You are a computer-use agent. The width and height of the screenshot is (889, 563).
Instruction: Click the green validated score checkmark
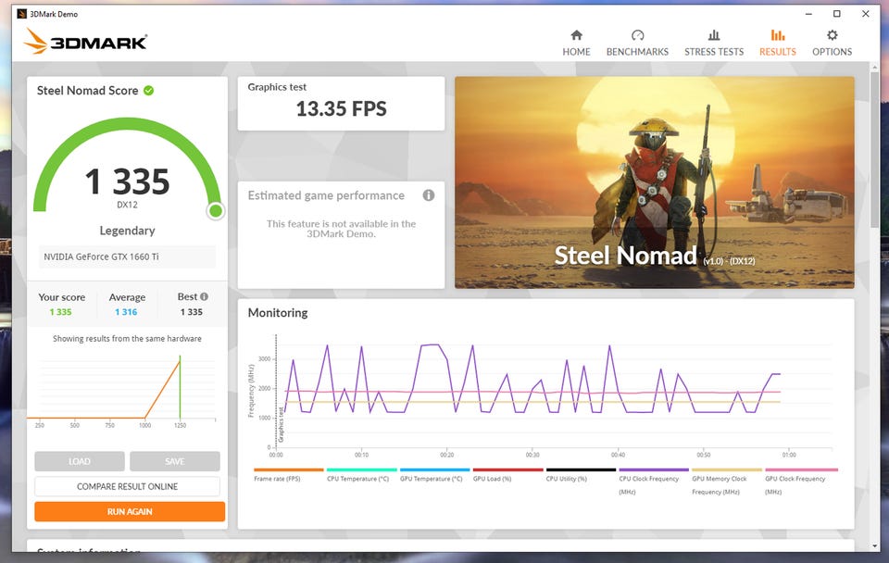point(148,90)
